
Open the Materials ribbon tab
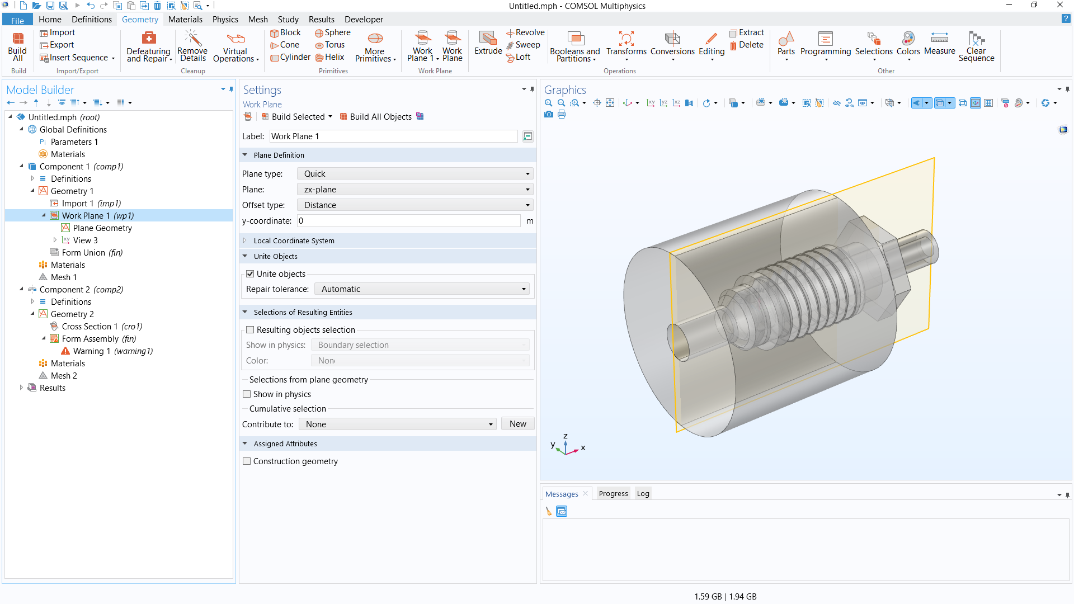coord(185,20)
